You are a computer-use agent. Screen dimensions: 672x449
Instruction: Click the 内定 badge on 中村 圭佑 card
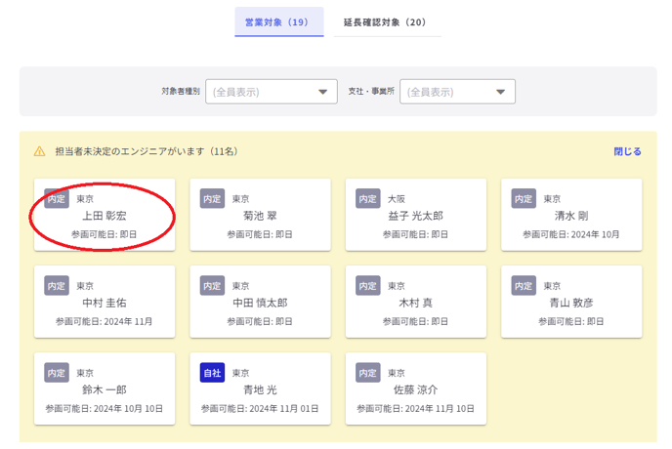click(x=57, y=286)
